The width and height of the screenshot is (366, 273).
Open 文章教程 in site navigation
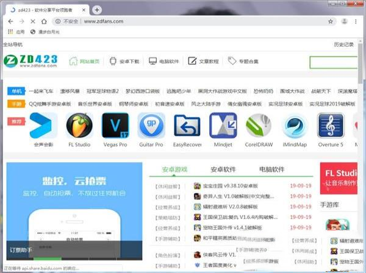203,62
